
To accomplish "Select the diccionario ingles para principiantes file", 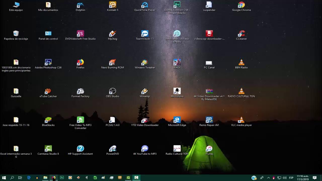I will [16, 65].
